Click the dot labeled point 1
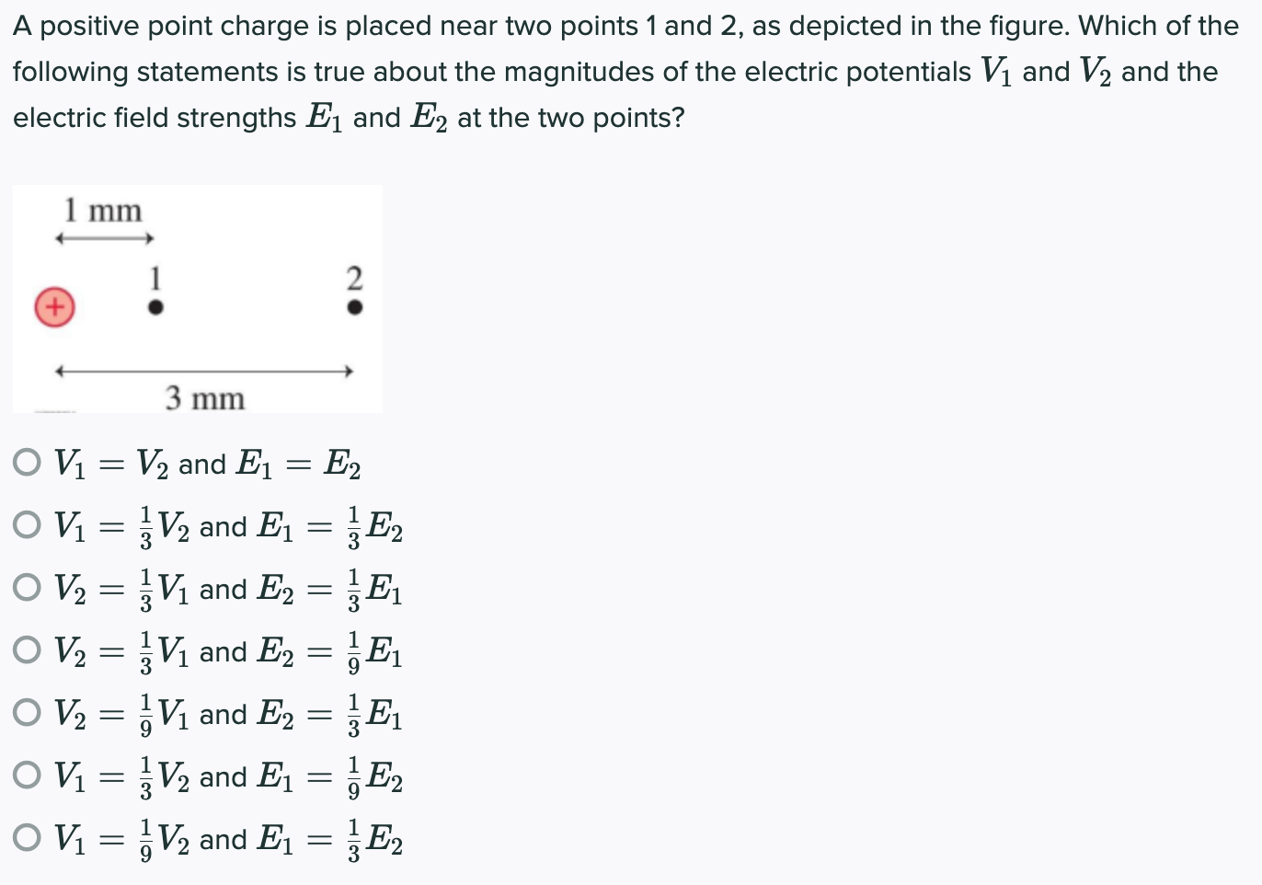1262x885 pixels. pyautogui.click(x=155, y=306)
